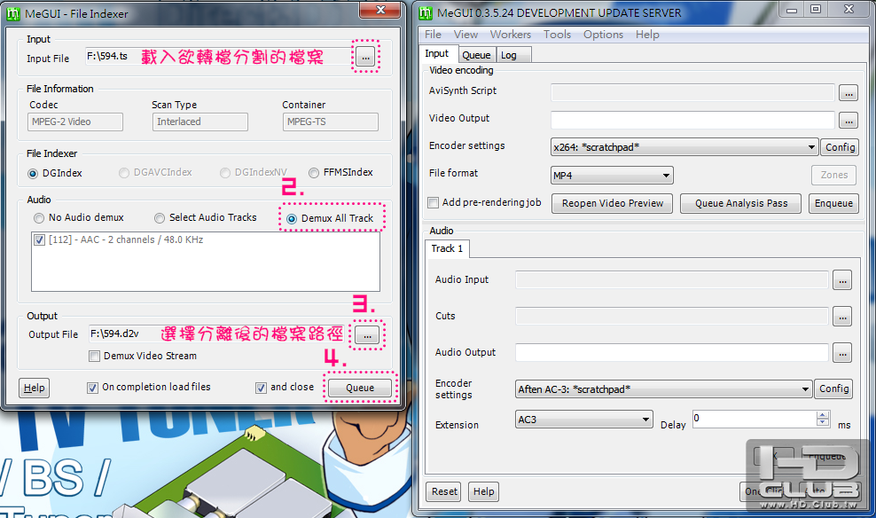Click the Container MPEG-TS field
The height and width of the screenshot is (518, 876).
coord(330,122)
